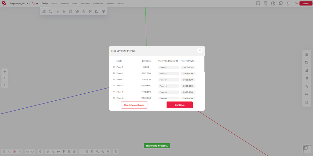Add a storey below with lower plus
This screenshot has width=313, height=156.
pos(4,85)
